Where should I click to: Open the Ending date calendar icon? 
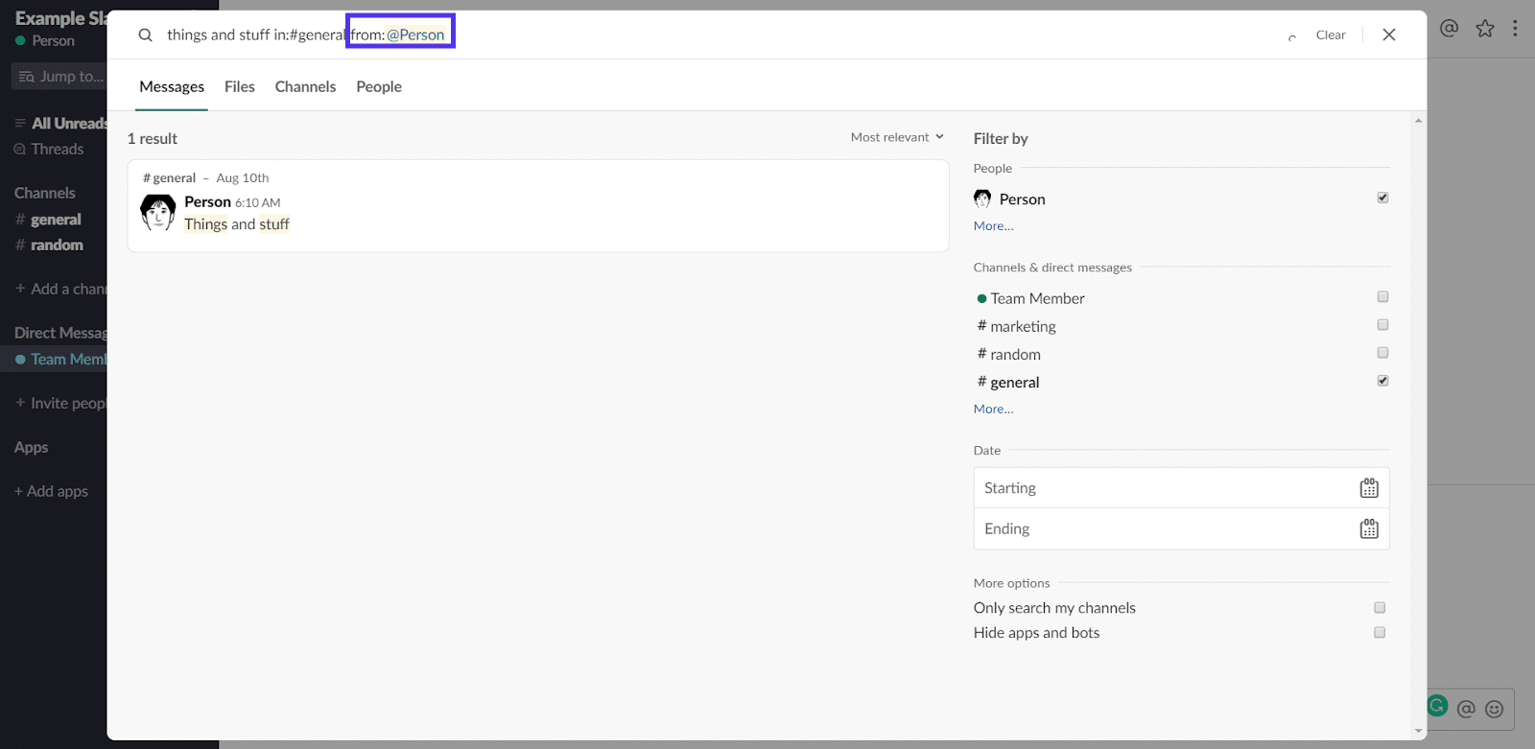[1368, 529]
